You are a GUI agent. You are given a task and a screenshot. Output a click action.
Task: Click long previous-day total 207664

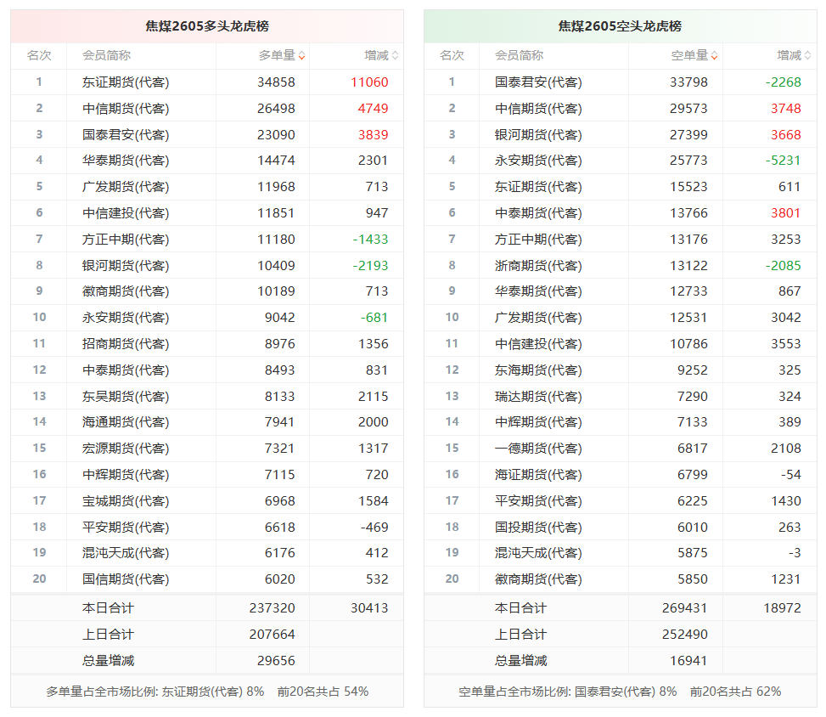[272, 635]
